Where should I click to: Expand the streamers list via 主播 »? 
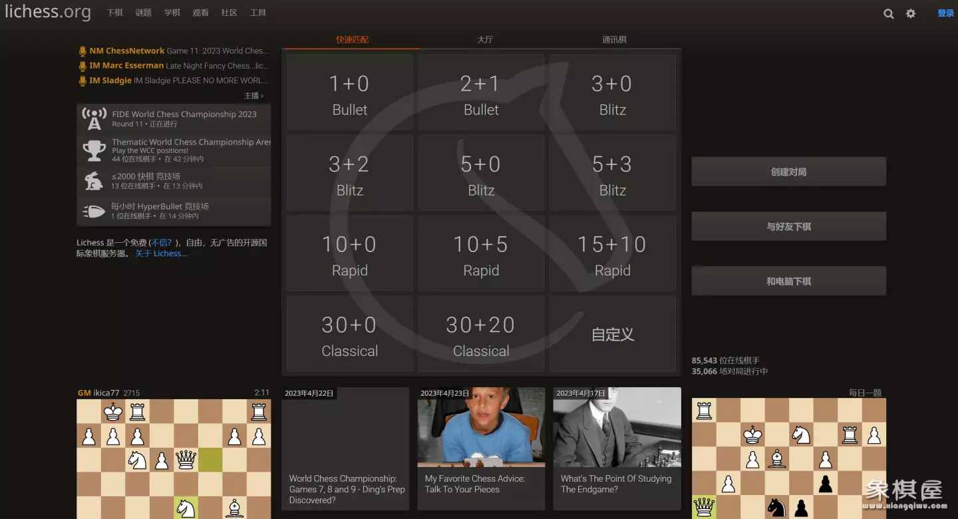(x=253, y=96)
